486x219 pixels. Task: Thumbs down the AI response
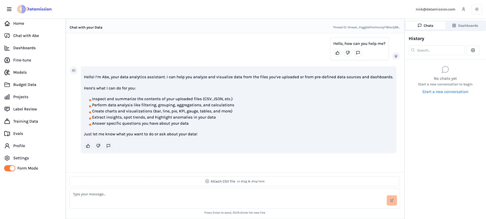98,146
